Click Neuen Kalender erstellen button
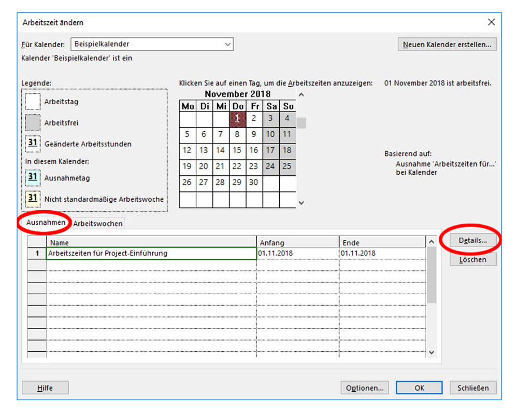This screenshot has width=518, height=413. pyautogui.click(x=447, y=45)
